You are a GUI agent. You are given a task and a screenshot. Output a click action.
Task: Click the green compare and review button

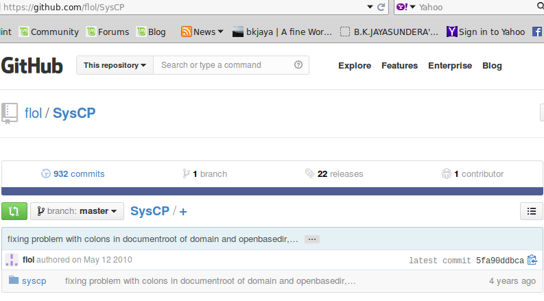pyautogui.click(x=14, y=211)
